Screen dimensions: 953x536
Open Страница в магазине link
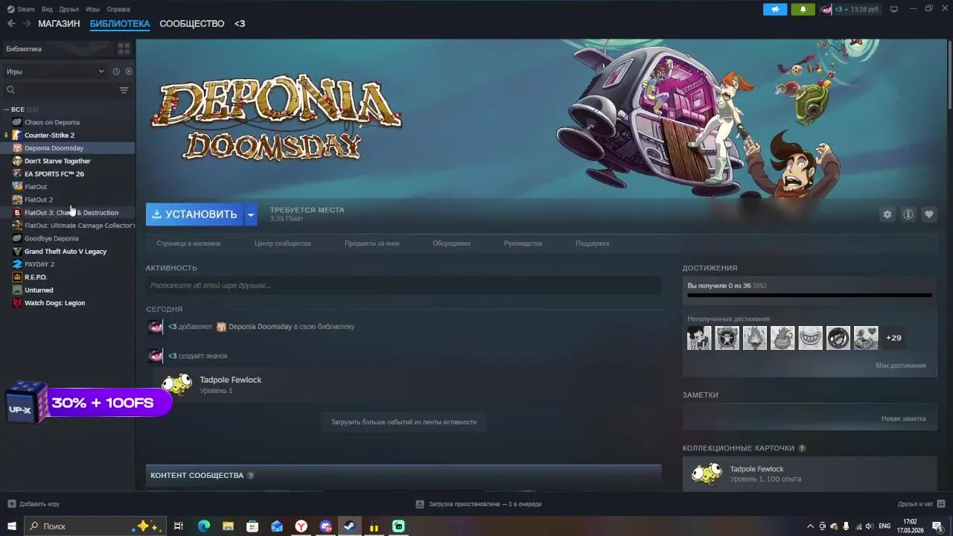coord(188,243)
